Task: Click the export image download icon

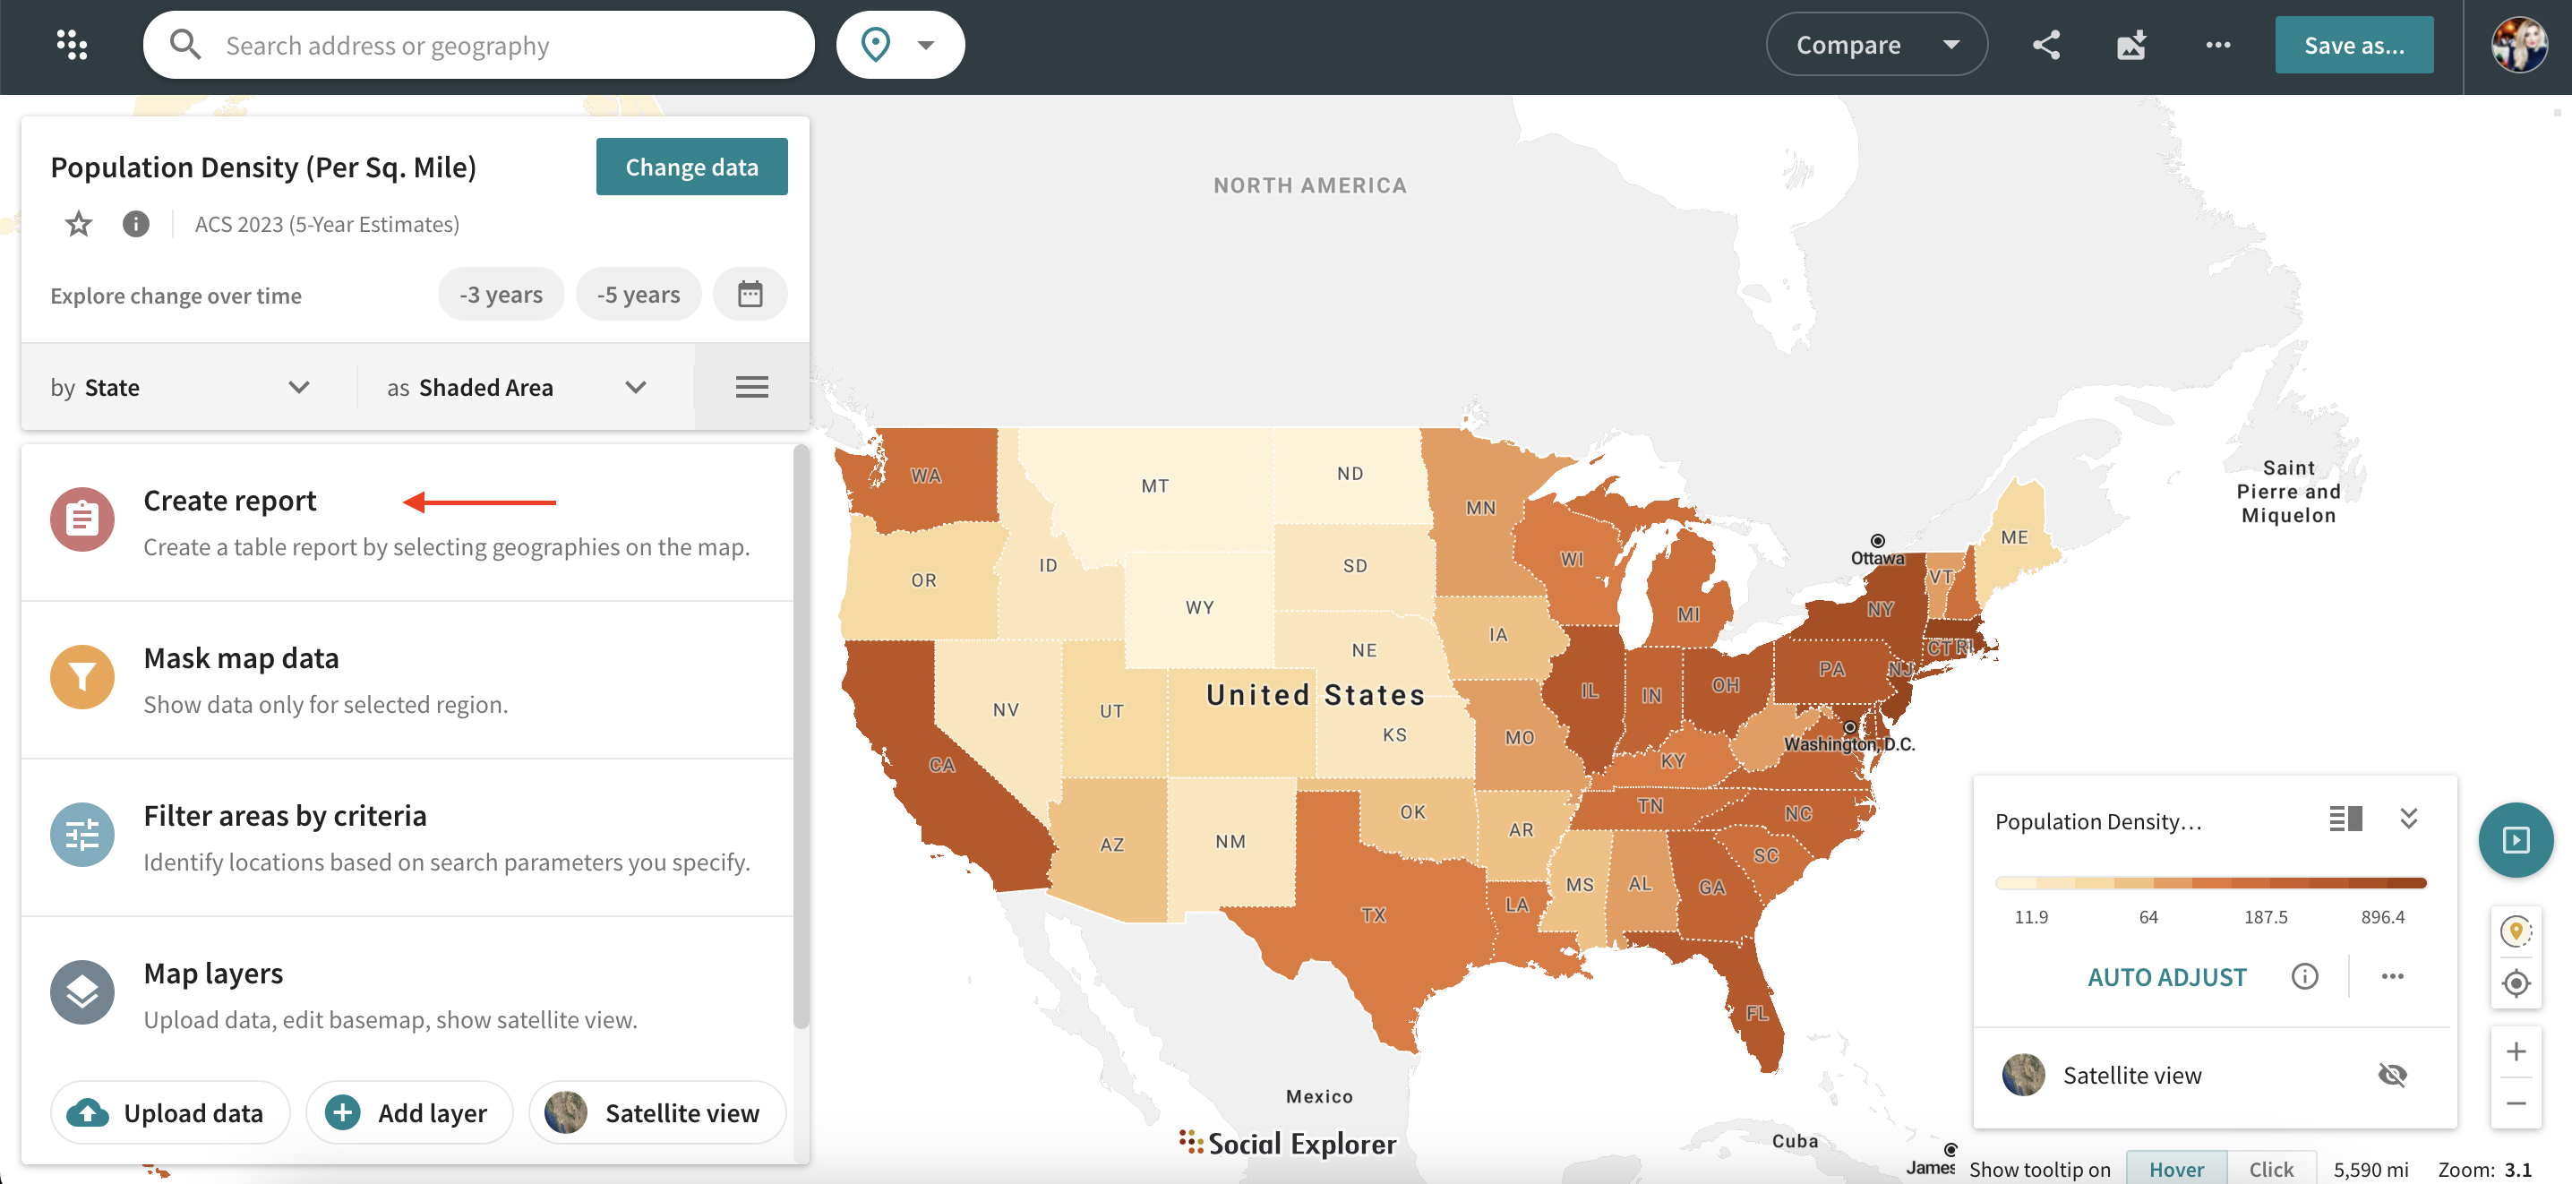Action: [2130, 45]
